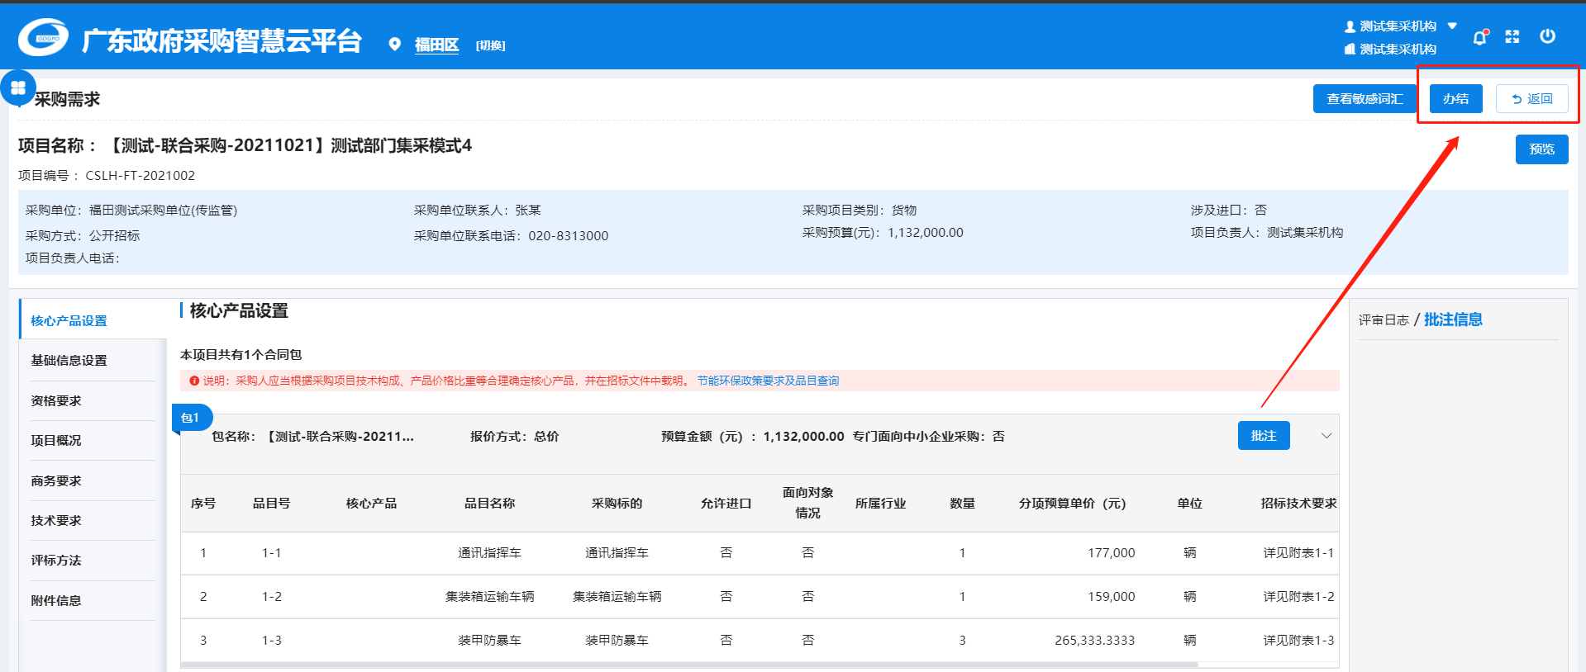The height and width of the screenshot is (672, 1586).
Task: Click the 办结 button
Action: click(x=1455, y=99)
